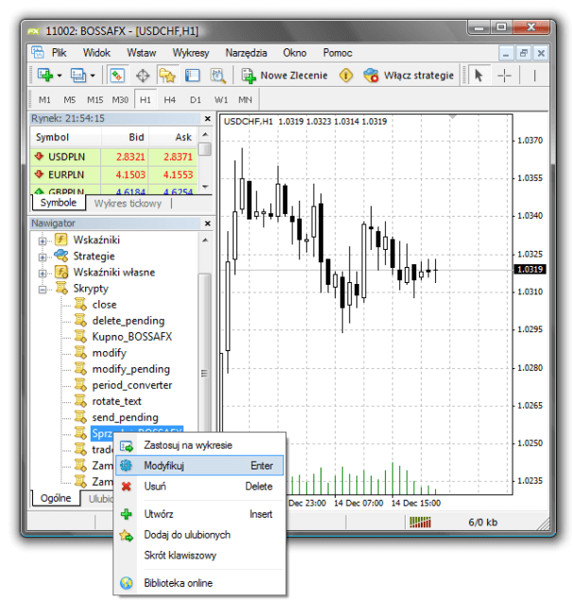Viewport: 573px width, 601px height.
Task: Close the Rynek market watch panel
Action: pyautogui.click(x=208, y=119)
